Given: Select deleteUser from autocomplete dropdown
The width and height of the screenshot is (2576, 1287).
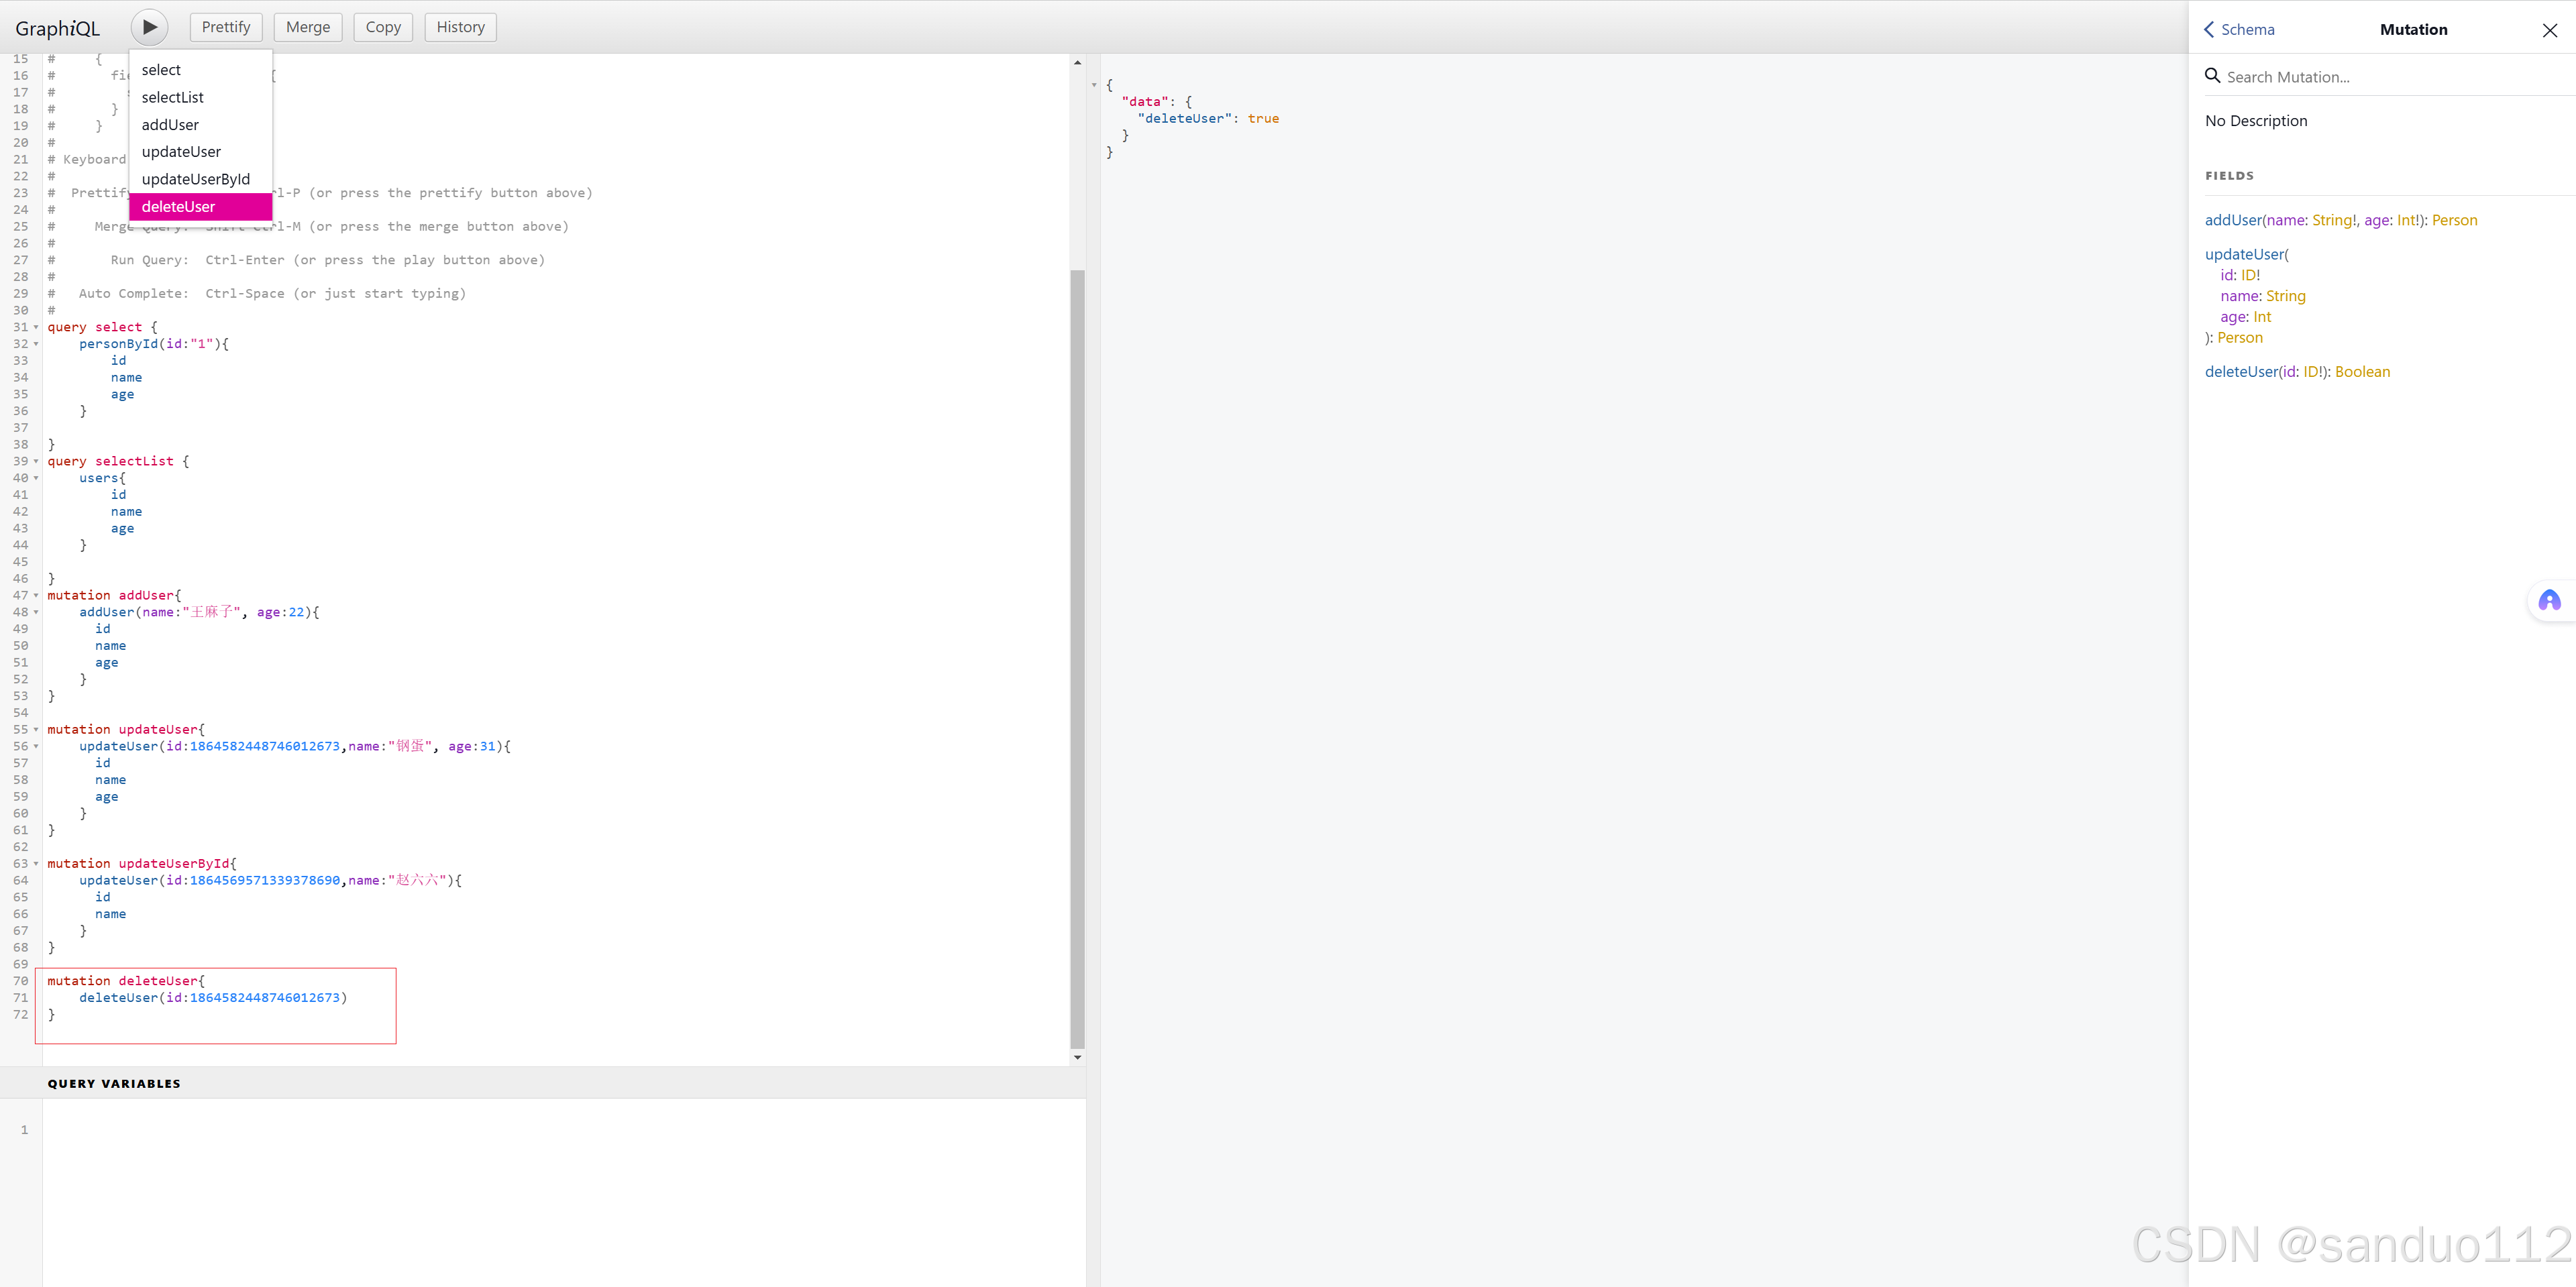Looking at the screenshot, I should pos(197,207).
